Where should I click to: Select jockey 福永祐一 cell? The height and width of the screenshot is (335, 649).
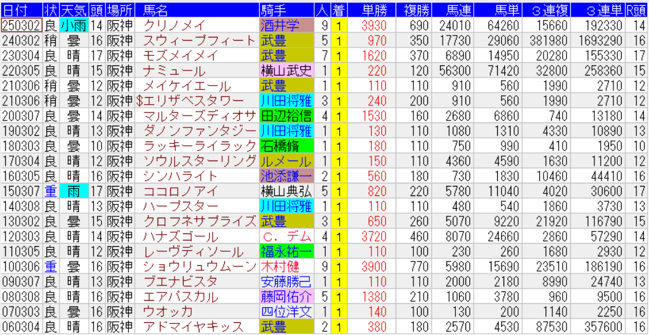[x=286, y=251]
